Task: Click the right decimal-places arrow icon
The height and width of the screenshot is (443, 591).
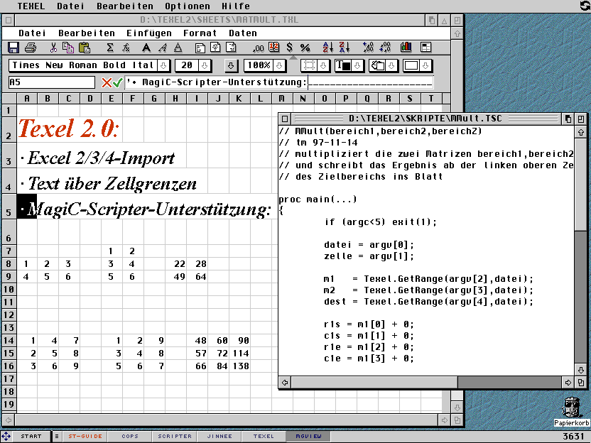Action: 385,48
